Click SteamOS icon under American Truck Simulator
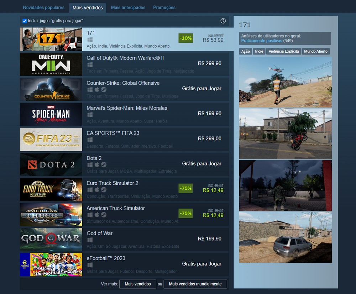The height and width of the screenshot is (294, 356). pos(104,215)
